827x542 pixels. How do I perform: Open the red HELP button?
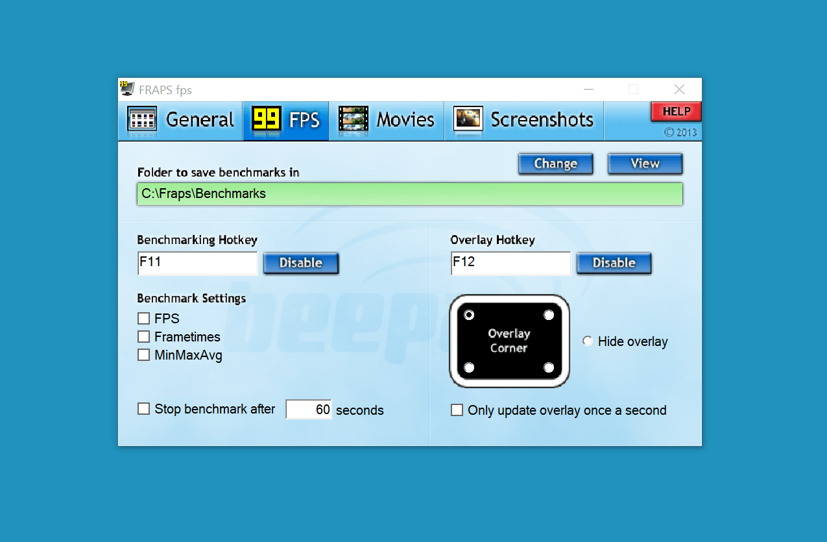[x=676, y=112]
